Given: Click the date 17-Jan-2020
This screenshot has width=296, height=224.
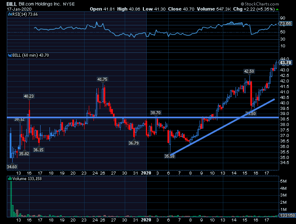Looking at the screenshot, I should click(19, 9).
